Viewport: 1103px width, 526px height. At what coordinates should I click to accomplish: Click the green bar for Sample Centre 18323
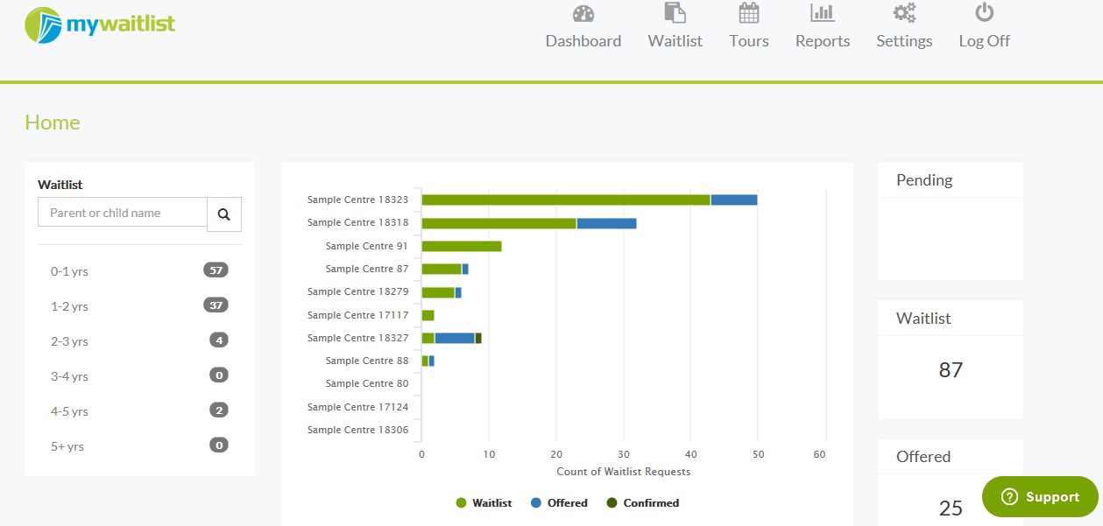click(565, 200)
